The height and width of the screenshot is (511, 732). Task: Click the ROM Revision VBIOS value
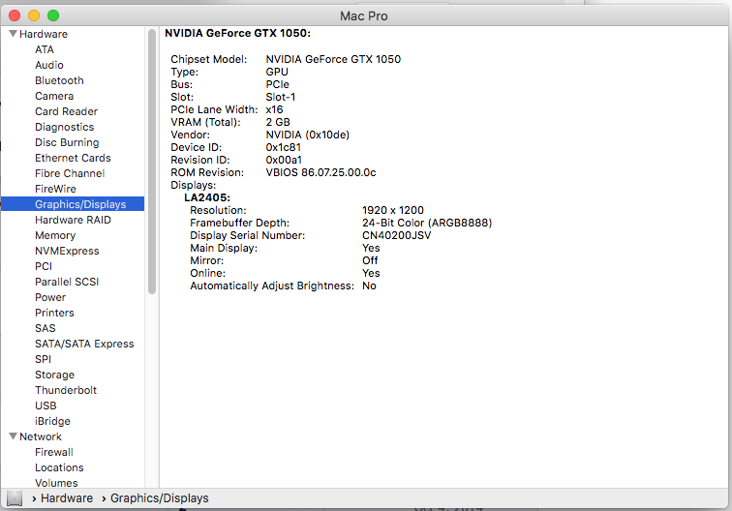(x=321, y=172)
